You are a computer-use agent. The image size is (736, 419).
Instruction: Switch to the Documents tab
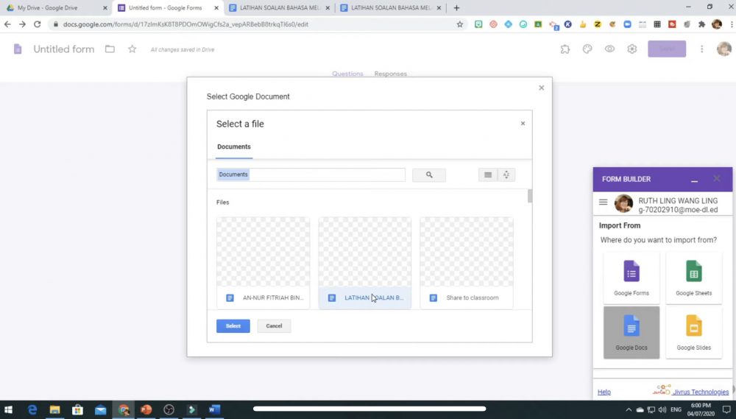click(234, 147)
